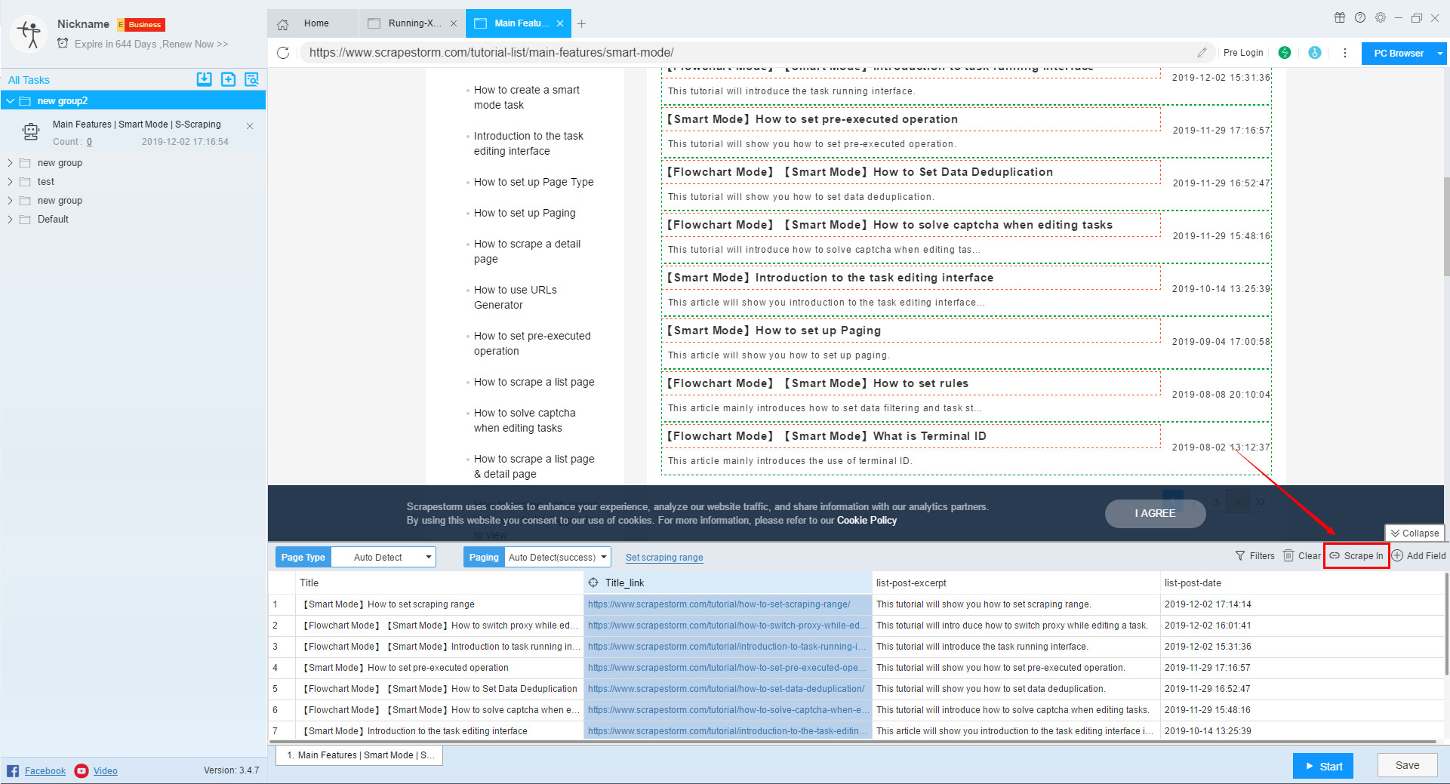Select bottom tab 1. Main Features | Smart Mode
The height and width of the screenshot is (784, 1450).
pyautogui.click(x=360, y=755)
